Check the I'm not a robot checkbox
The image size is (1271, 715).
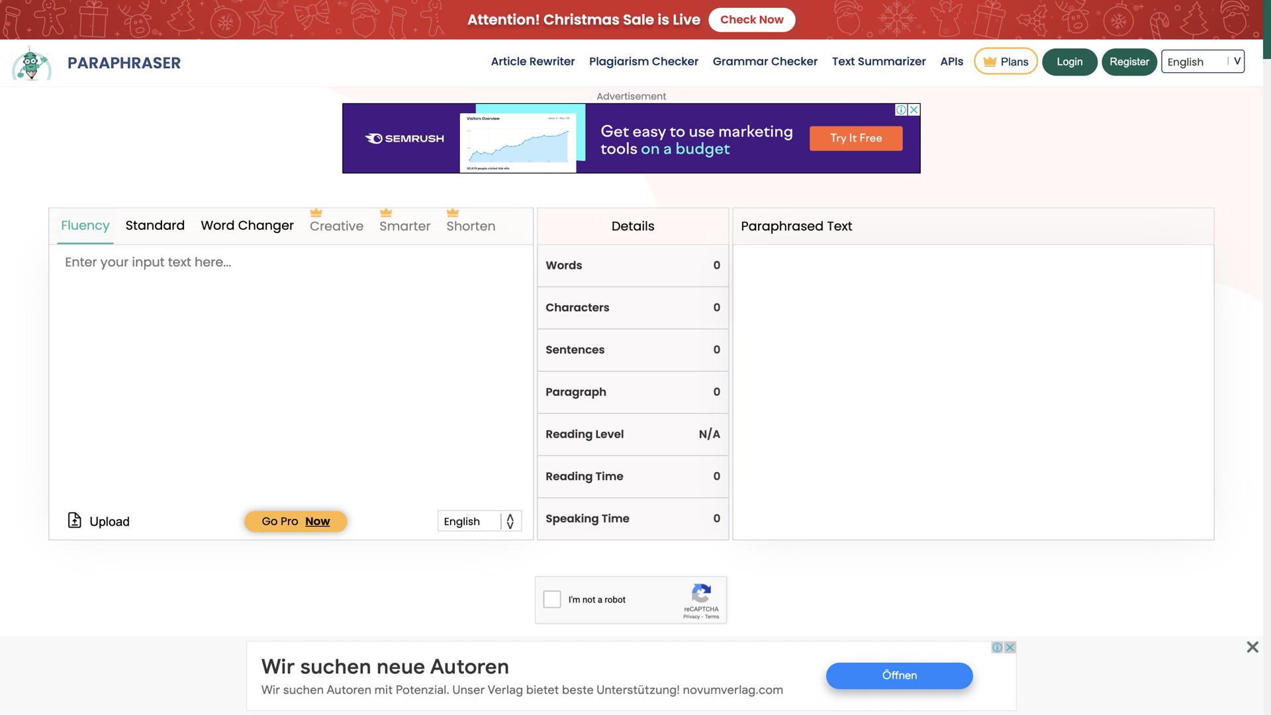click(x=552, y=599)
